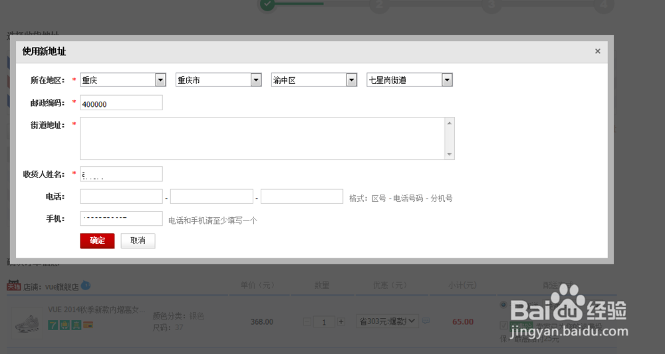Click the 收货人姓名 recipient name field
Screen dimensions: 665x354
pos(121,174)
